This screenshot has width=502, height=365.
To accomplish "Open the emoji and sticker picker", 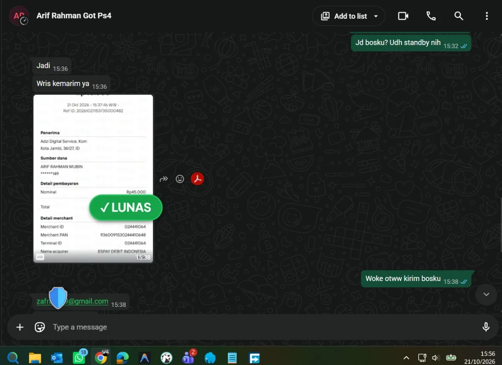I will (40, 327).
